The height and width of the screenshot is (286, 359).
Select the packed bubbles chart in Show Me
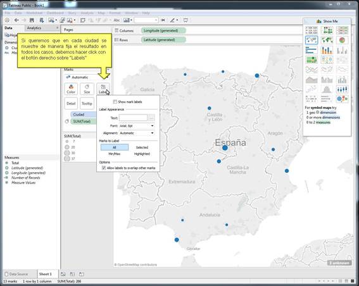pyautogui.click(x=342, y=99)
